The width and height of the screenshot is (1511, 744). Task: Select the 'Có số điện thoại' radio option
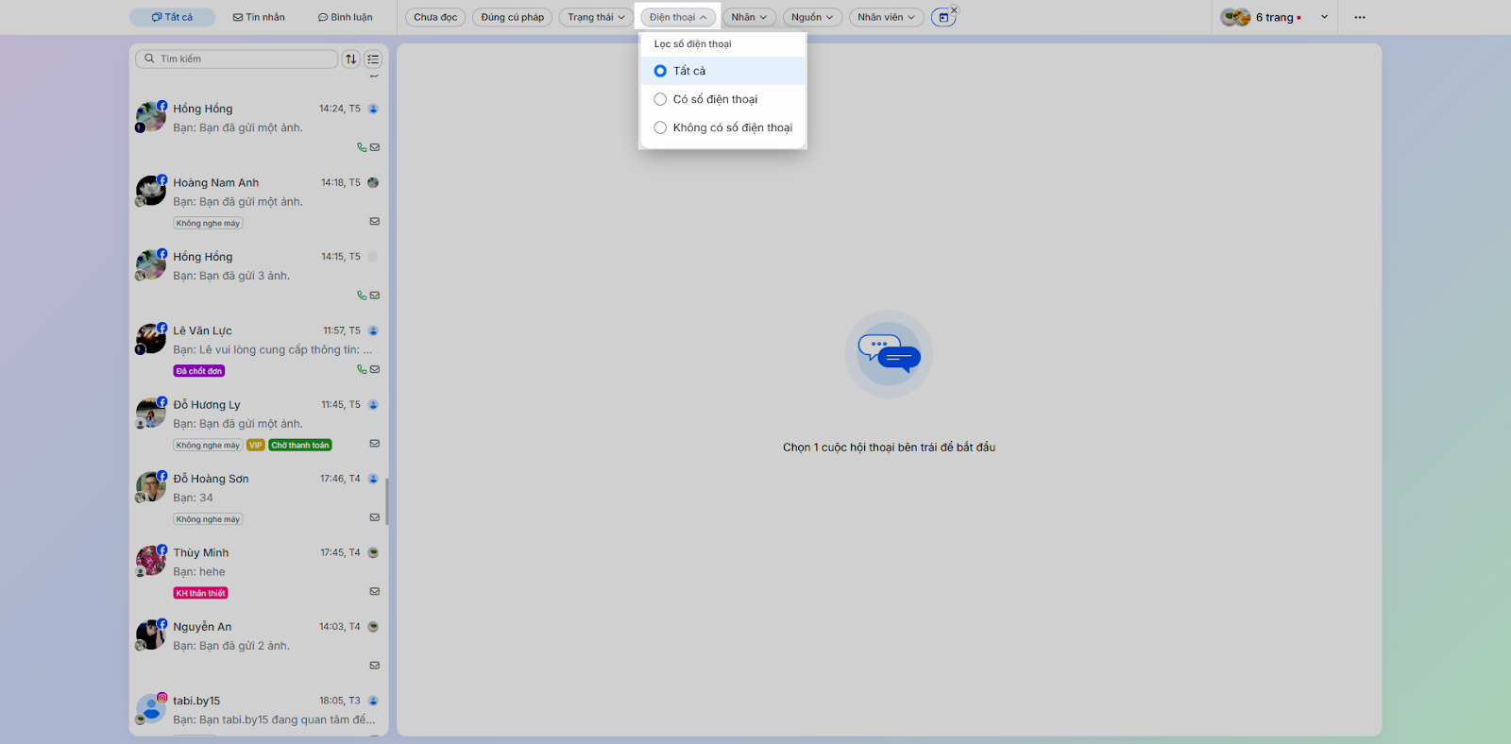[x=660, y=99]
